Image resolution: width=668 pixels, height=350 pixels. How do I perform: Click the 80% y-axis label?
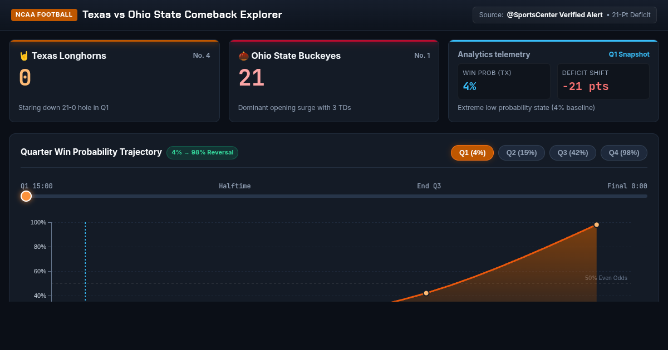pyautogui.click(x=40, y=247)
